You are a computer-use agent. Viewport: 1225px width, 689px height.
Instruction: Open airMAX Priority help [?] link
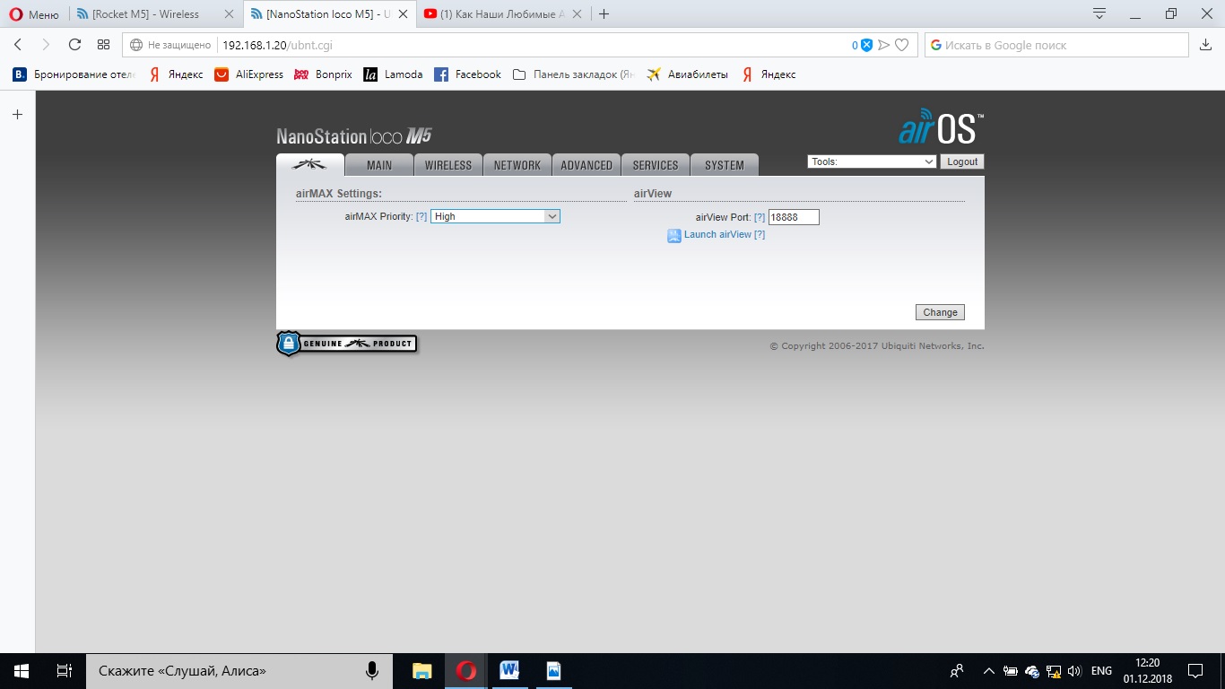click(x=421, y=216)
